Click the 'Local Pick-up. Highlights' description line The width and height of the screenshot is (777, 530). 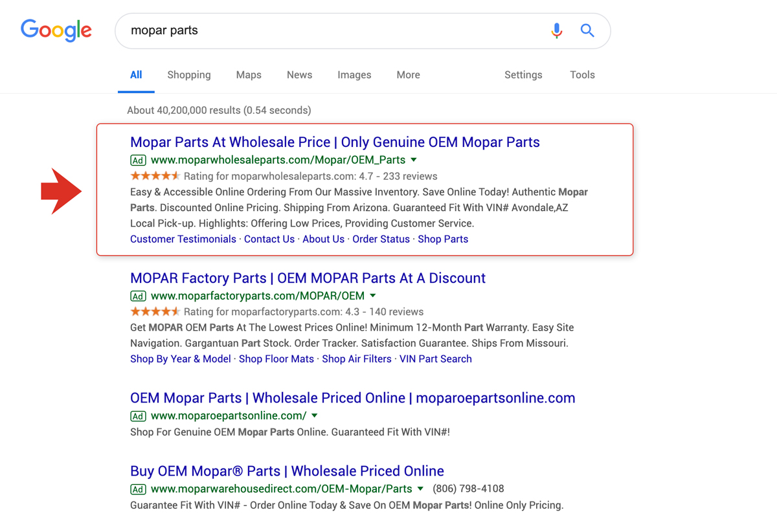[302, 223]
